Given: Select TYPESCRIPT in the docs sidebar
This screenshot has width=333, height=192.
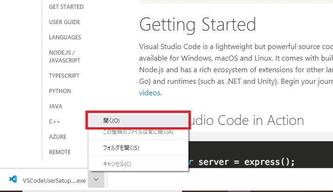Looking at the screenshot, I should pos(64,76).
